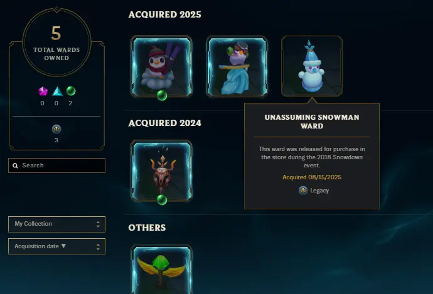
Task: Open the Acquisition date sort dropdown
Action: tap(56, 246)
